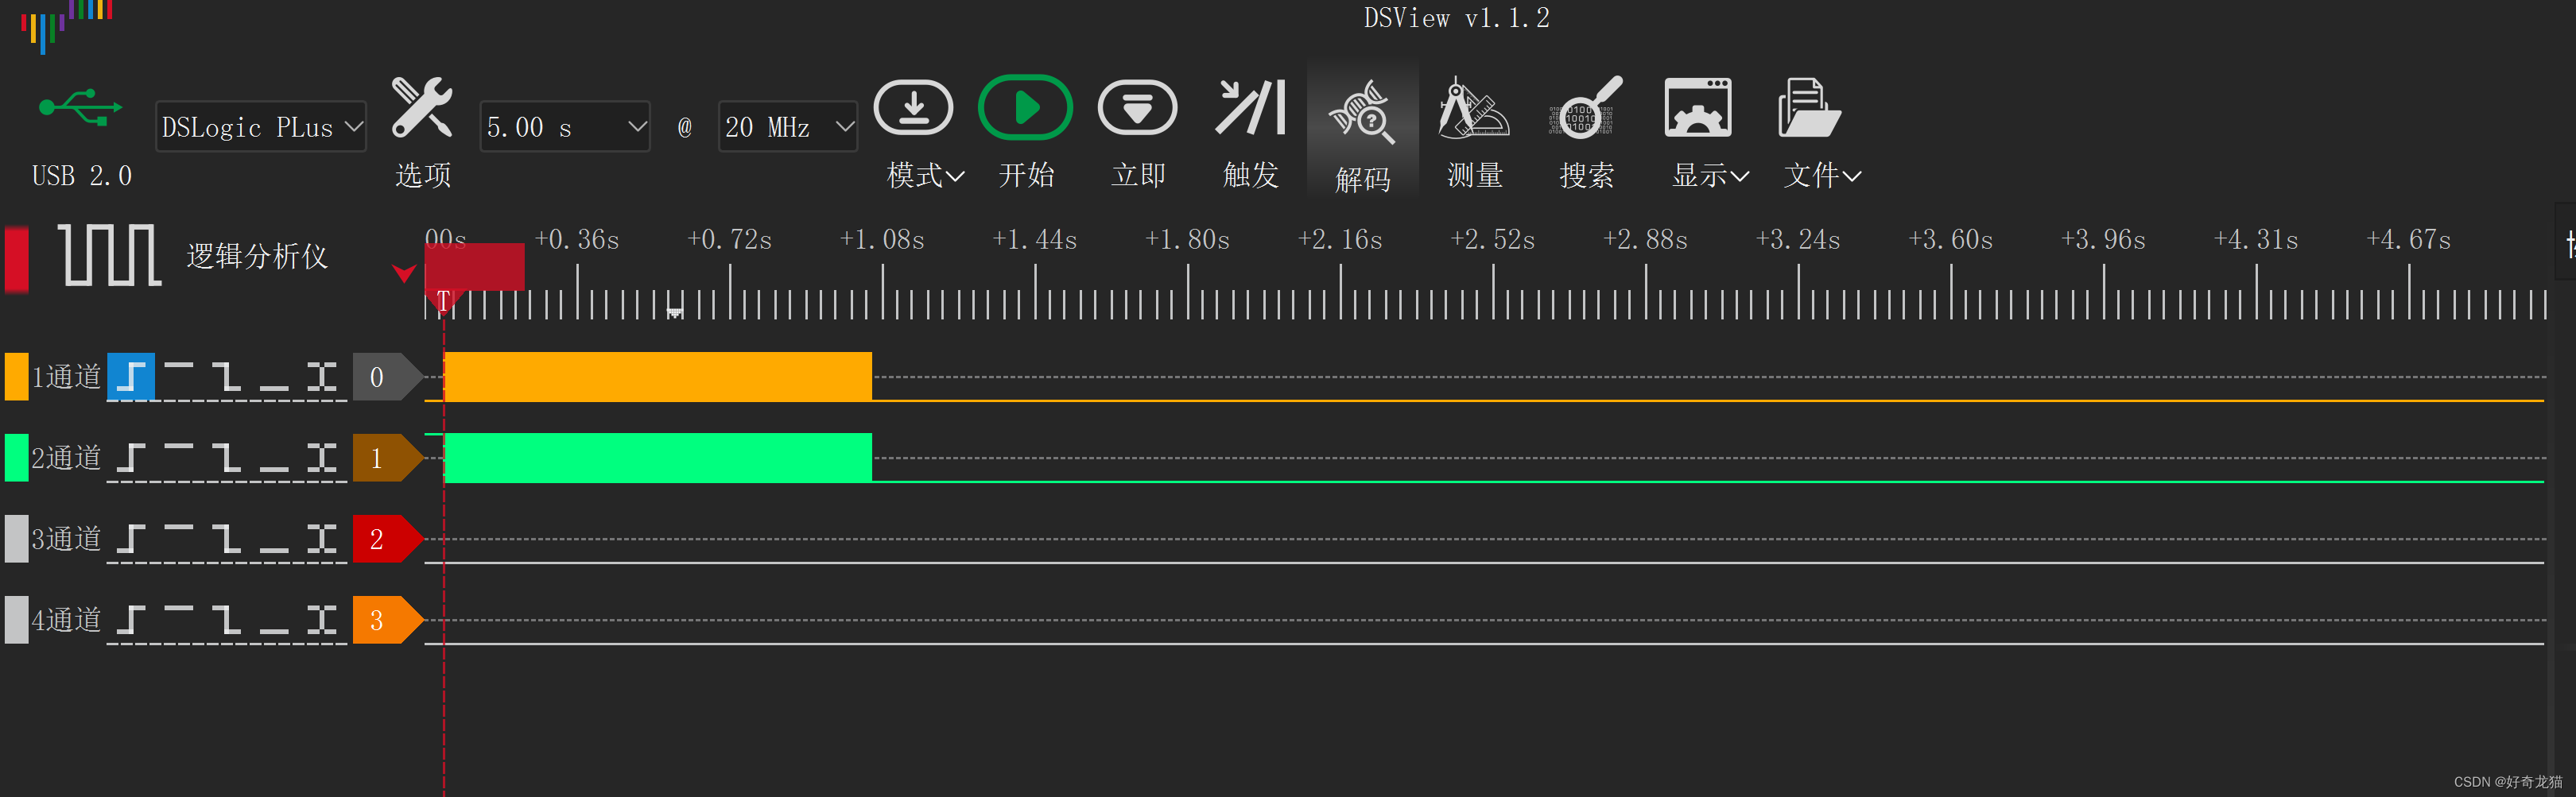Toggle rising edge trigger on 1通道
The width and height of the screenshot is (2576, 797).
(x=131, y=377)
